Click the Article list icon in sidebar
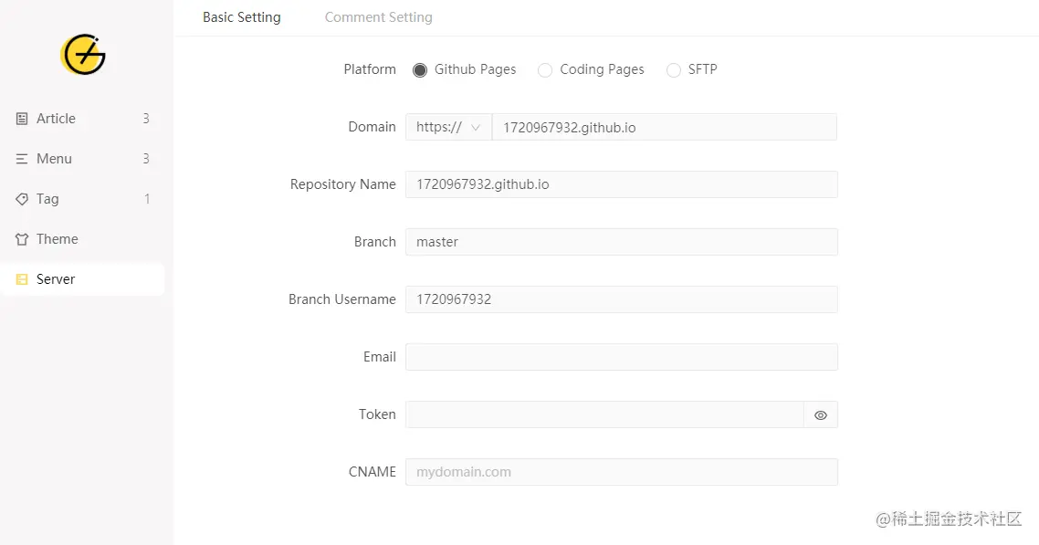 (x=22, y=119)
